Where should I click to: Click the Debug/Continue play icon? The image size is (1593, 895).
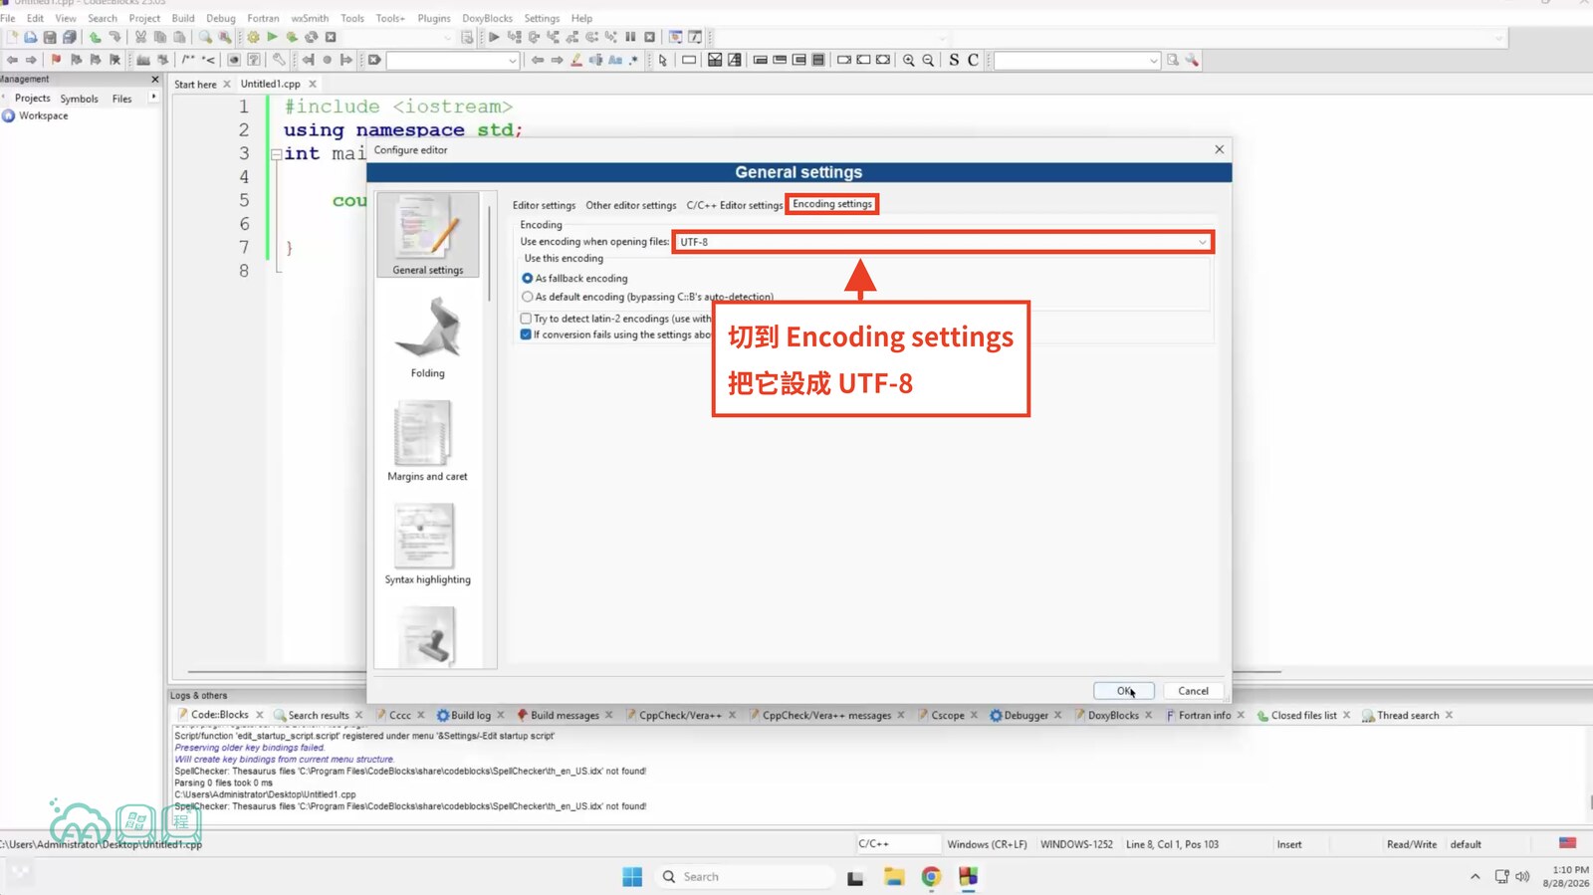494,37
